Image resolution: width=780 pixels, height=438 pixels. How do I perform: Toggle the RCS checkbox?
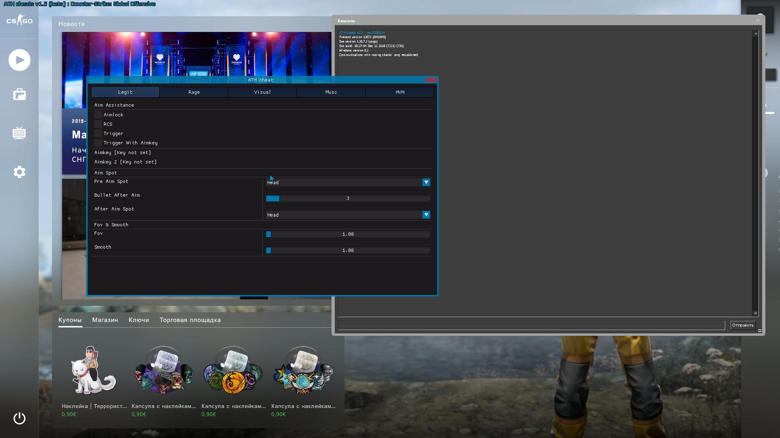tap(98, 124)
